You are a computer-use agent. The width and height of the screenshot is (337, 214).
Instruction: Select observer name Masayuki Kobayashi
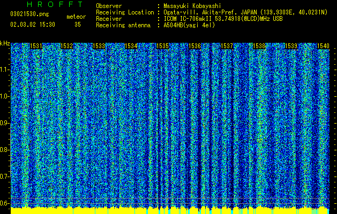[192, 6]
